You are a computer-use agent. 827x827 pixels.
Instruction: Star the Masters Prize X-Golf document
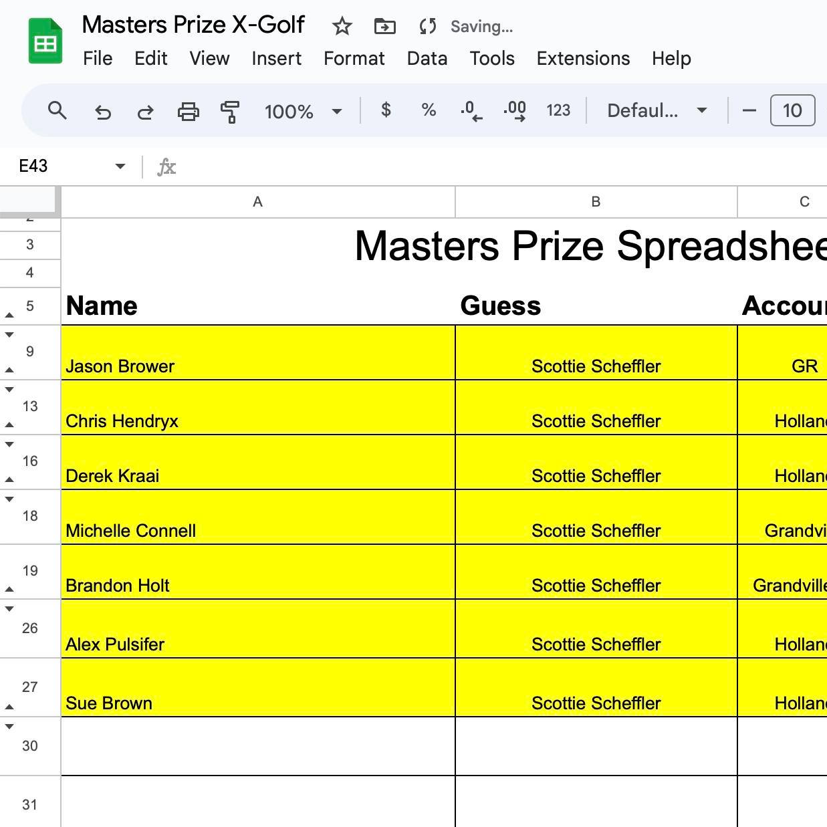pos(342,26)
